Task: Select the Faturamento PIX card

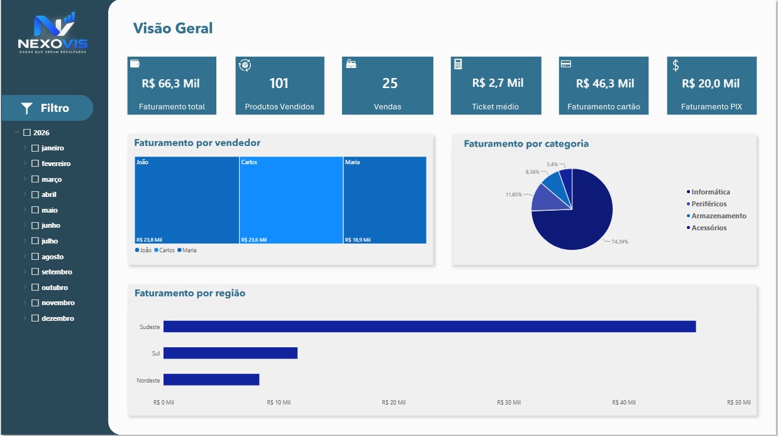Action: point(712,86)
